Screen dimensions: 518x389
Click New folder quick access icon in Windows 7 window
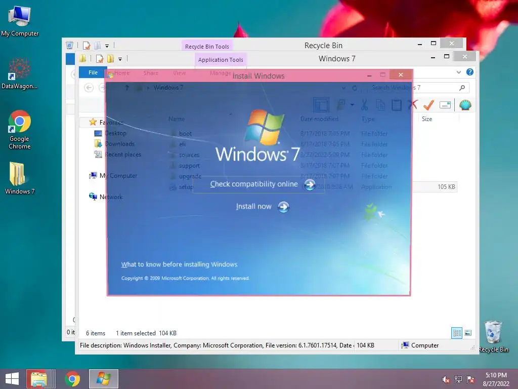point(110,59)
